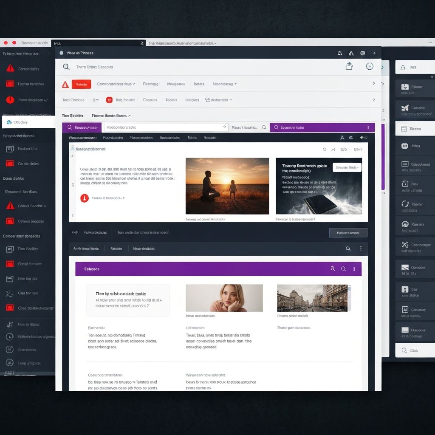This screenshot has width=435, height=435.
Task: Click the plus icon in the dark window title bar
Action: point(374,53)
